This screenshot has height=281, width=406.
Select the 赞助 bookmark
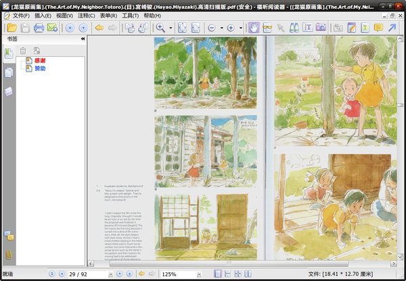40,68
